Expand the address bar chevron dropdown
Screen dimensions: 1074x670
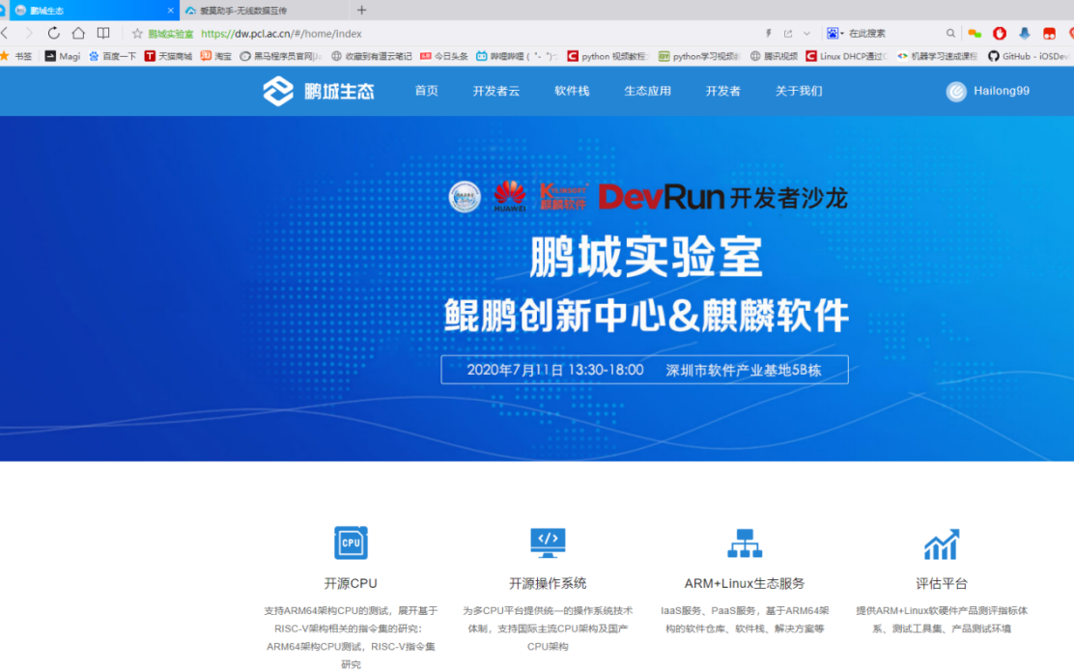click(806, 33)
